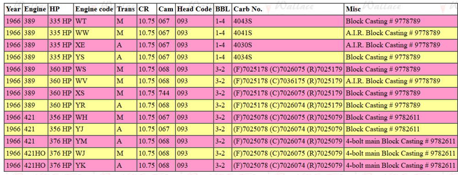Click the Misc cell in XE row
Image resolution: width=458 pixels, height=175 pixels.
(400, 45)
